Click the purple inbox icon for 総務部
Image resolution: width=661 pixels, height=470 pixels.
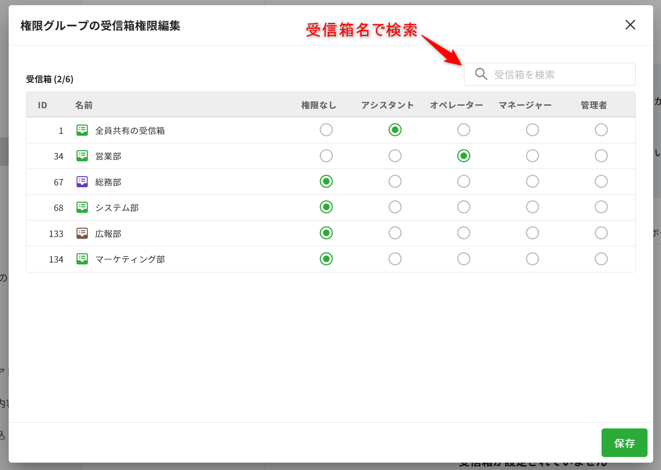(82, 182)
